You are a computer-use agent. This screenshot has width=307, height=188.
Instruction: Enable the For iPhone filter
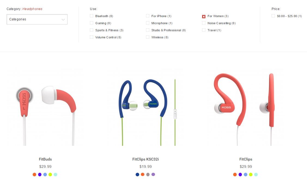tap(148, 16)
